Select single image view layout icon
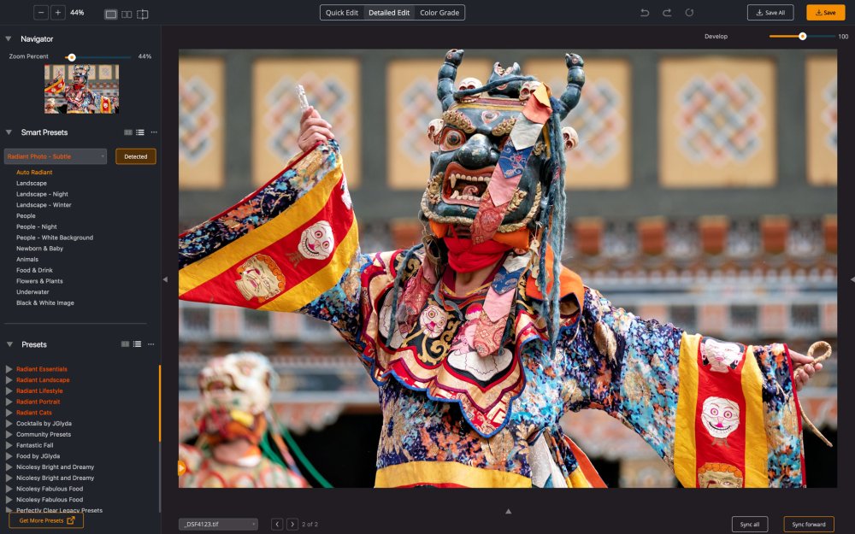Screen dimensions: 855x534 coord(110,15)
